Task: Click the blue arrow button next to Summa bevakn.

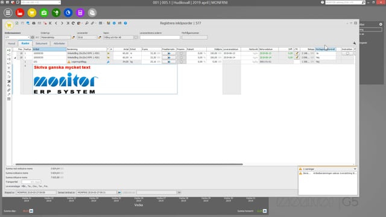Action: pyautogui.click(x=265, y=211)
